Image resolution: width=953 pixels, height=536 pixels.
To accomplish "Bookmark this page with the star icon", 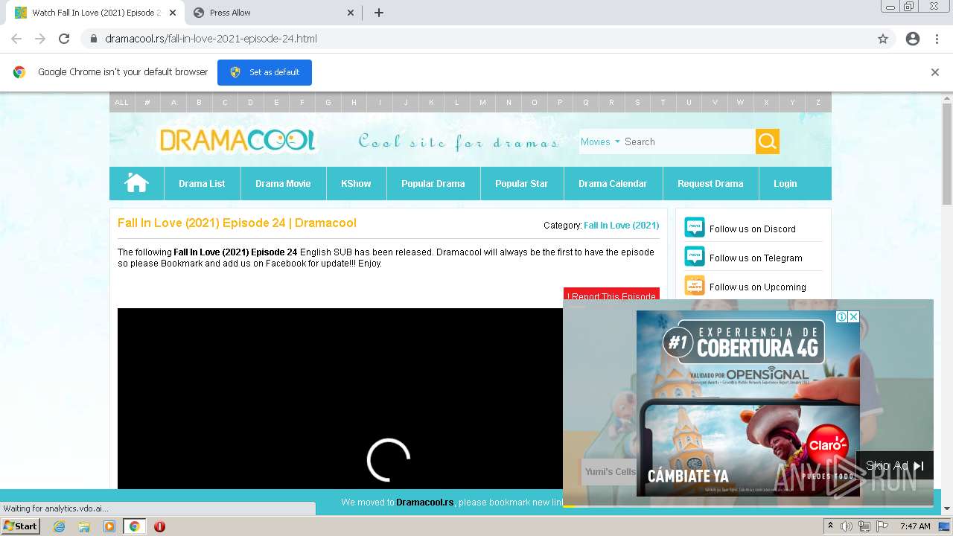I will [x=883, y=39].
